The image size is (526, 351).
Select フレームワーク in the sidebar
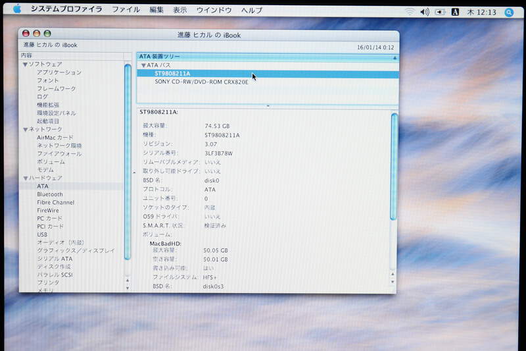pyautogui.click(x=57, y=88)
